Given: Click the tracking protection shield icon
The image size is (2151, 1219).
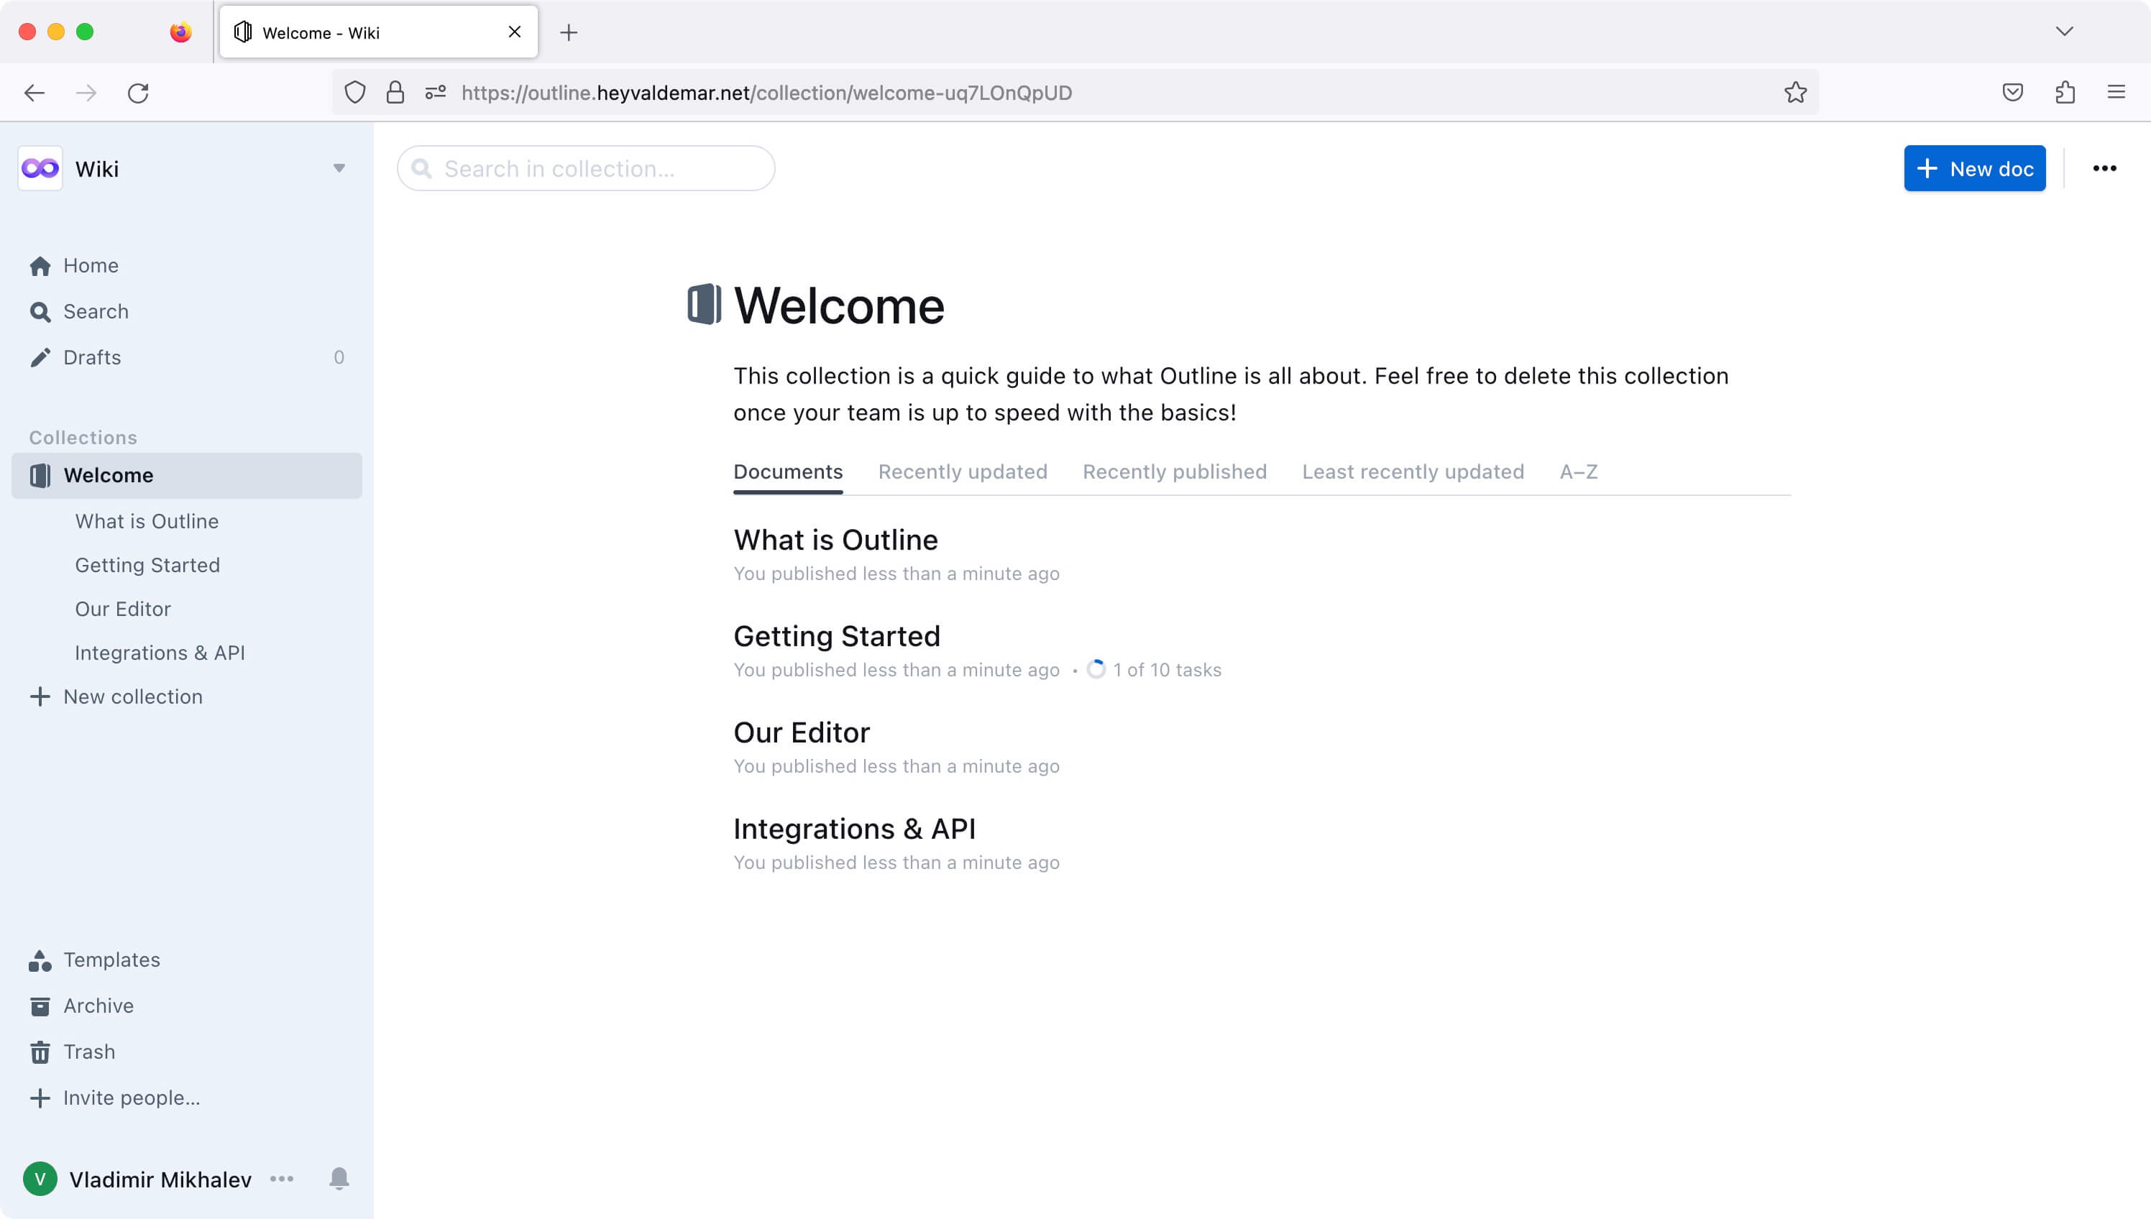Looking at the screenshot, I should [x=355, y=92].
